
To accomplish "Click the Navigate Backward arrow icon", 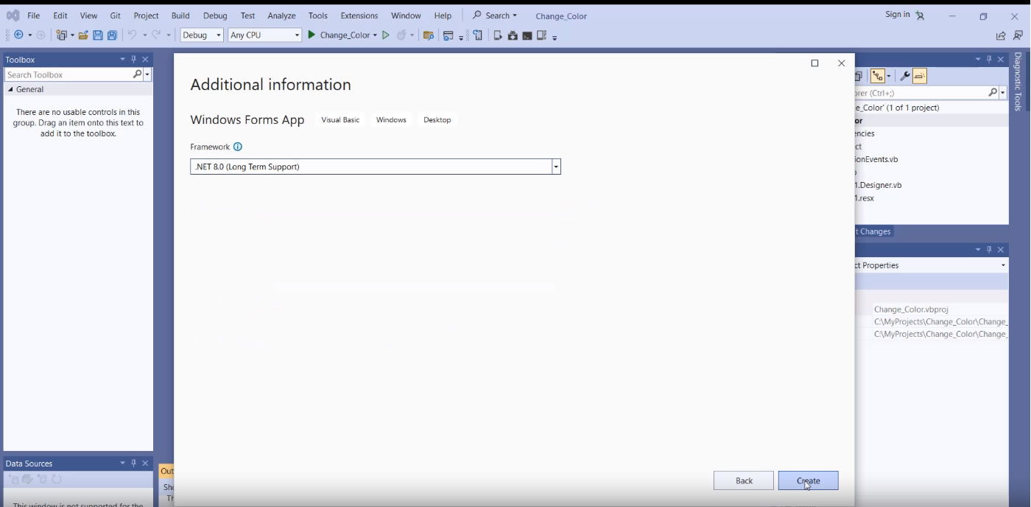I will click(x=18, y=35).
